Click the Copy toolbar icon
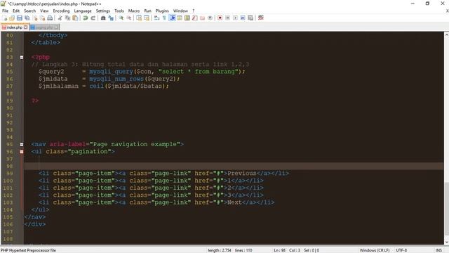The image size is (449, 253). (67, 18)
